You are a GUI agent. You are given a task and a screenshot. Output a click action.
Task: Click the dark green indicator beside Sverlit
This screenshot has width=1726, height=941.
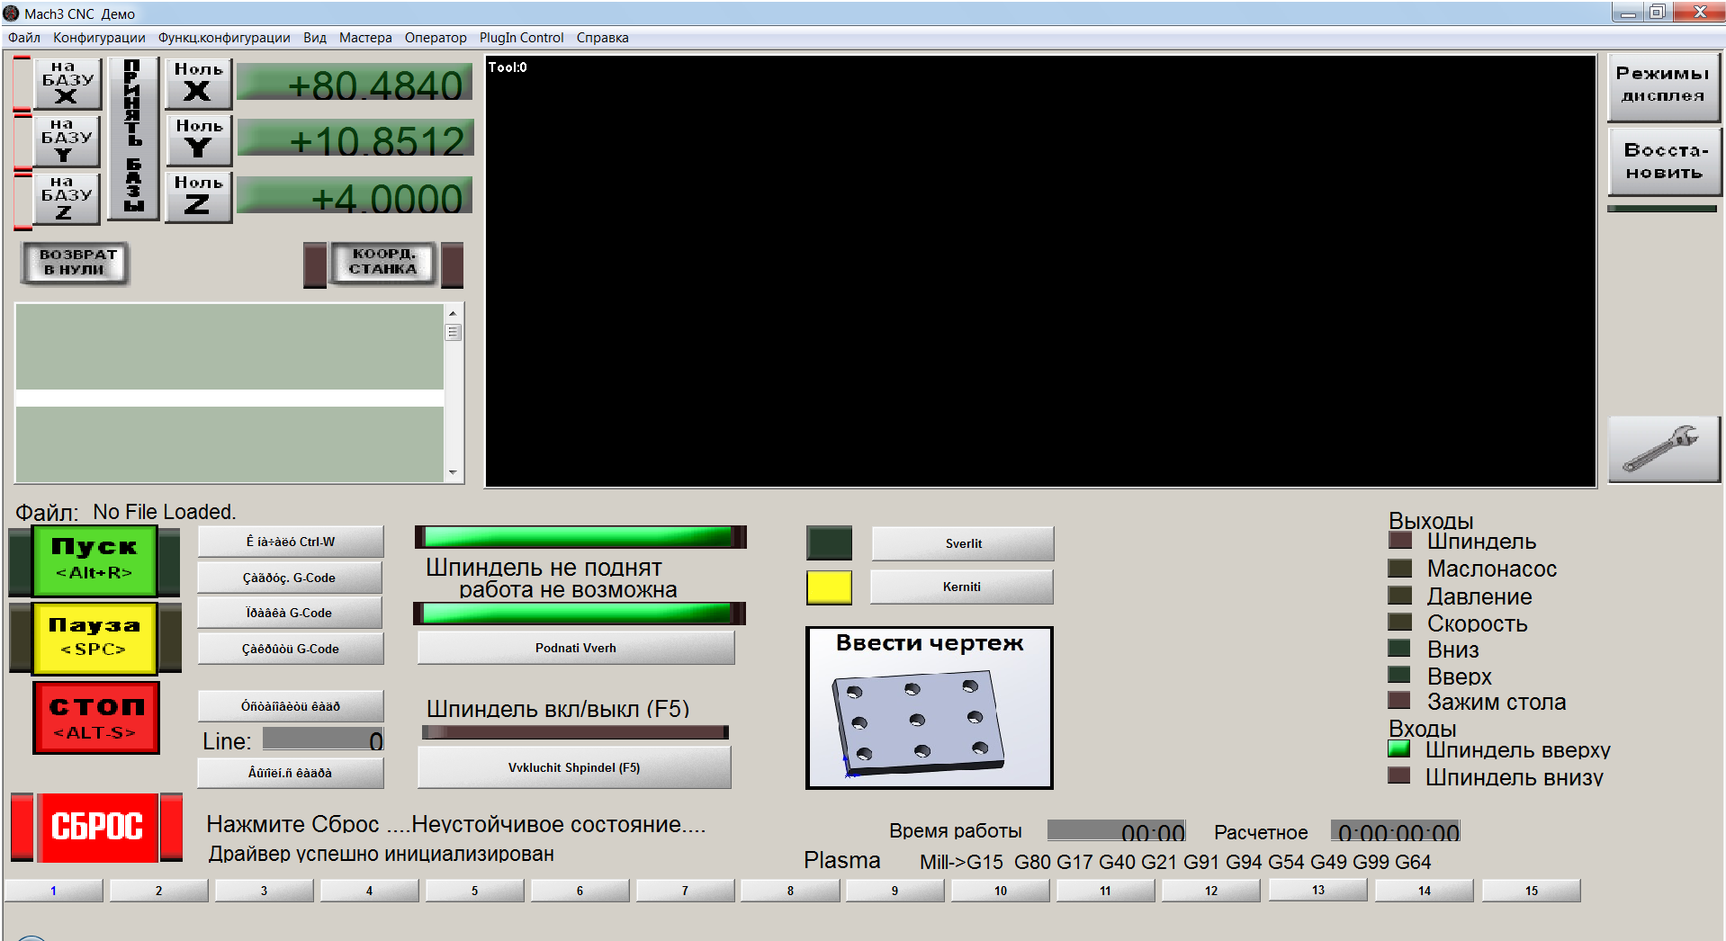[x=829, y=543]
